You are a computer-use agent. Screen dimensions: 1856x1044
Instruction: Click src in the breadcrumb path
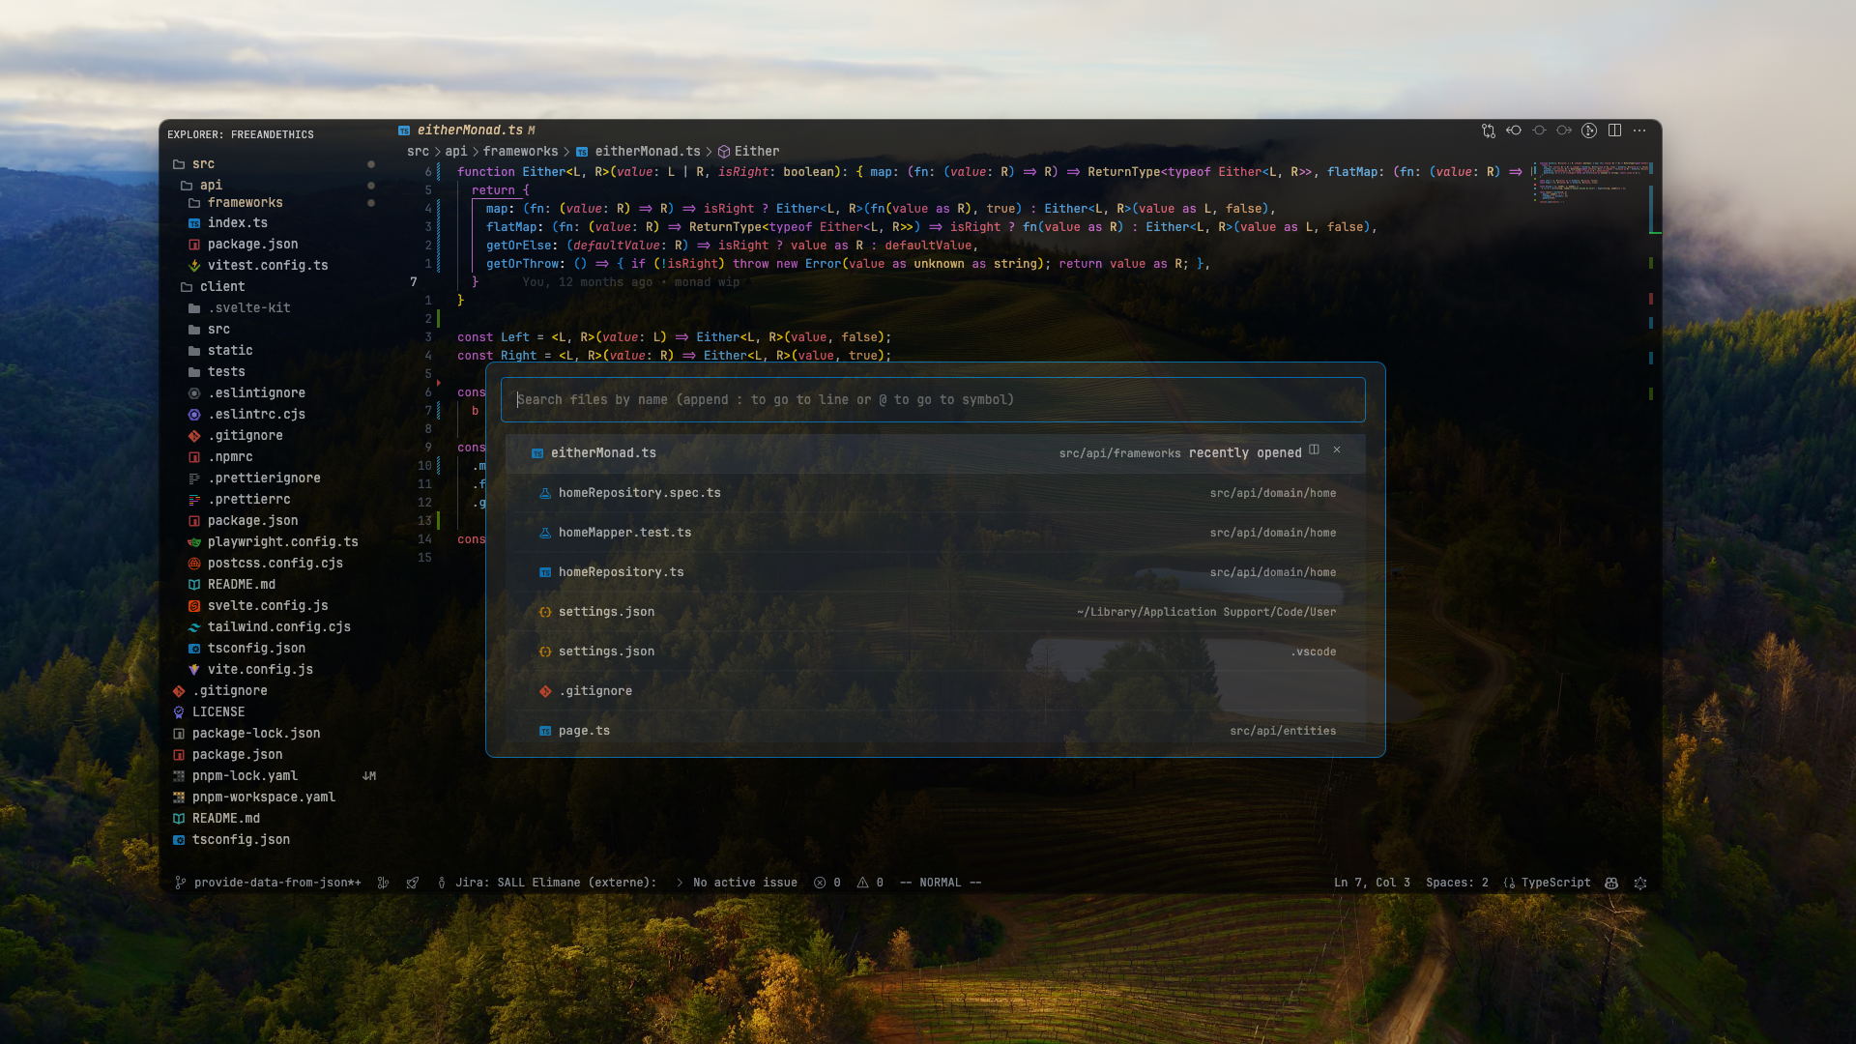coord(418,152)
